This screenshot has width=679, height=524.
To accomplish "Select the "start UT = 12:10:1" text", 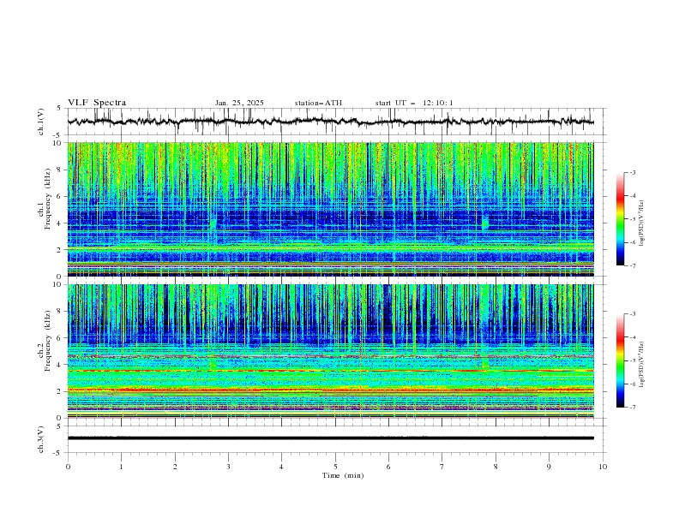I will 414,103.
